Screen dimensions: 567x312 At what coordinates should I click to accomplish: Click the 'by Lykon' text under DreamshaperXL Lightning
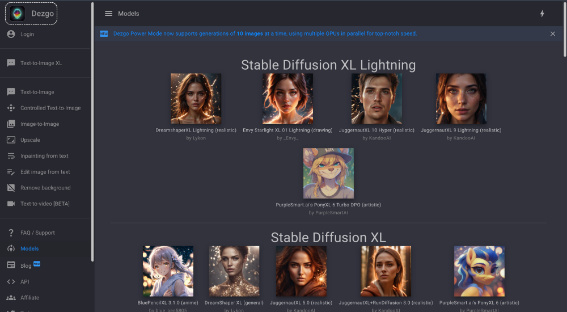pos(196,138)
